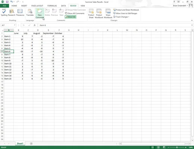Collapse the ribbon with the chevron

click(x=192, y=20)
